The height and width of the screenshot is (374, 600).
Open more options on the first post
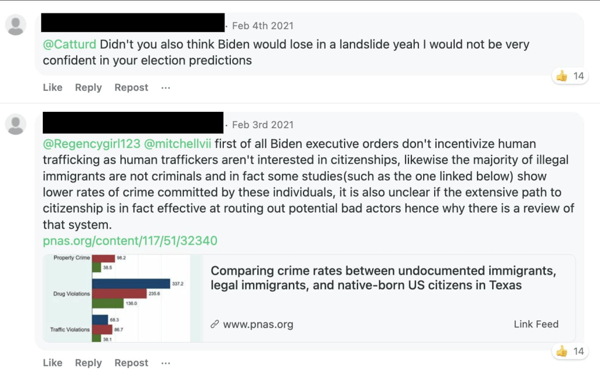point(166,88)
